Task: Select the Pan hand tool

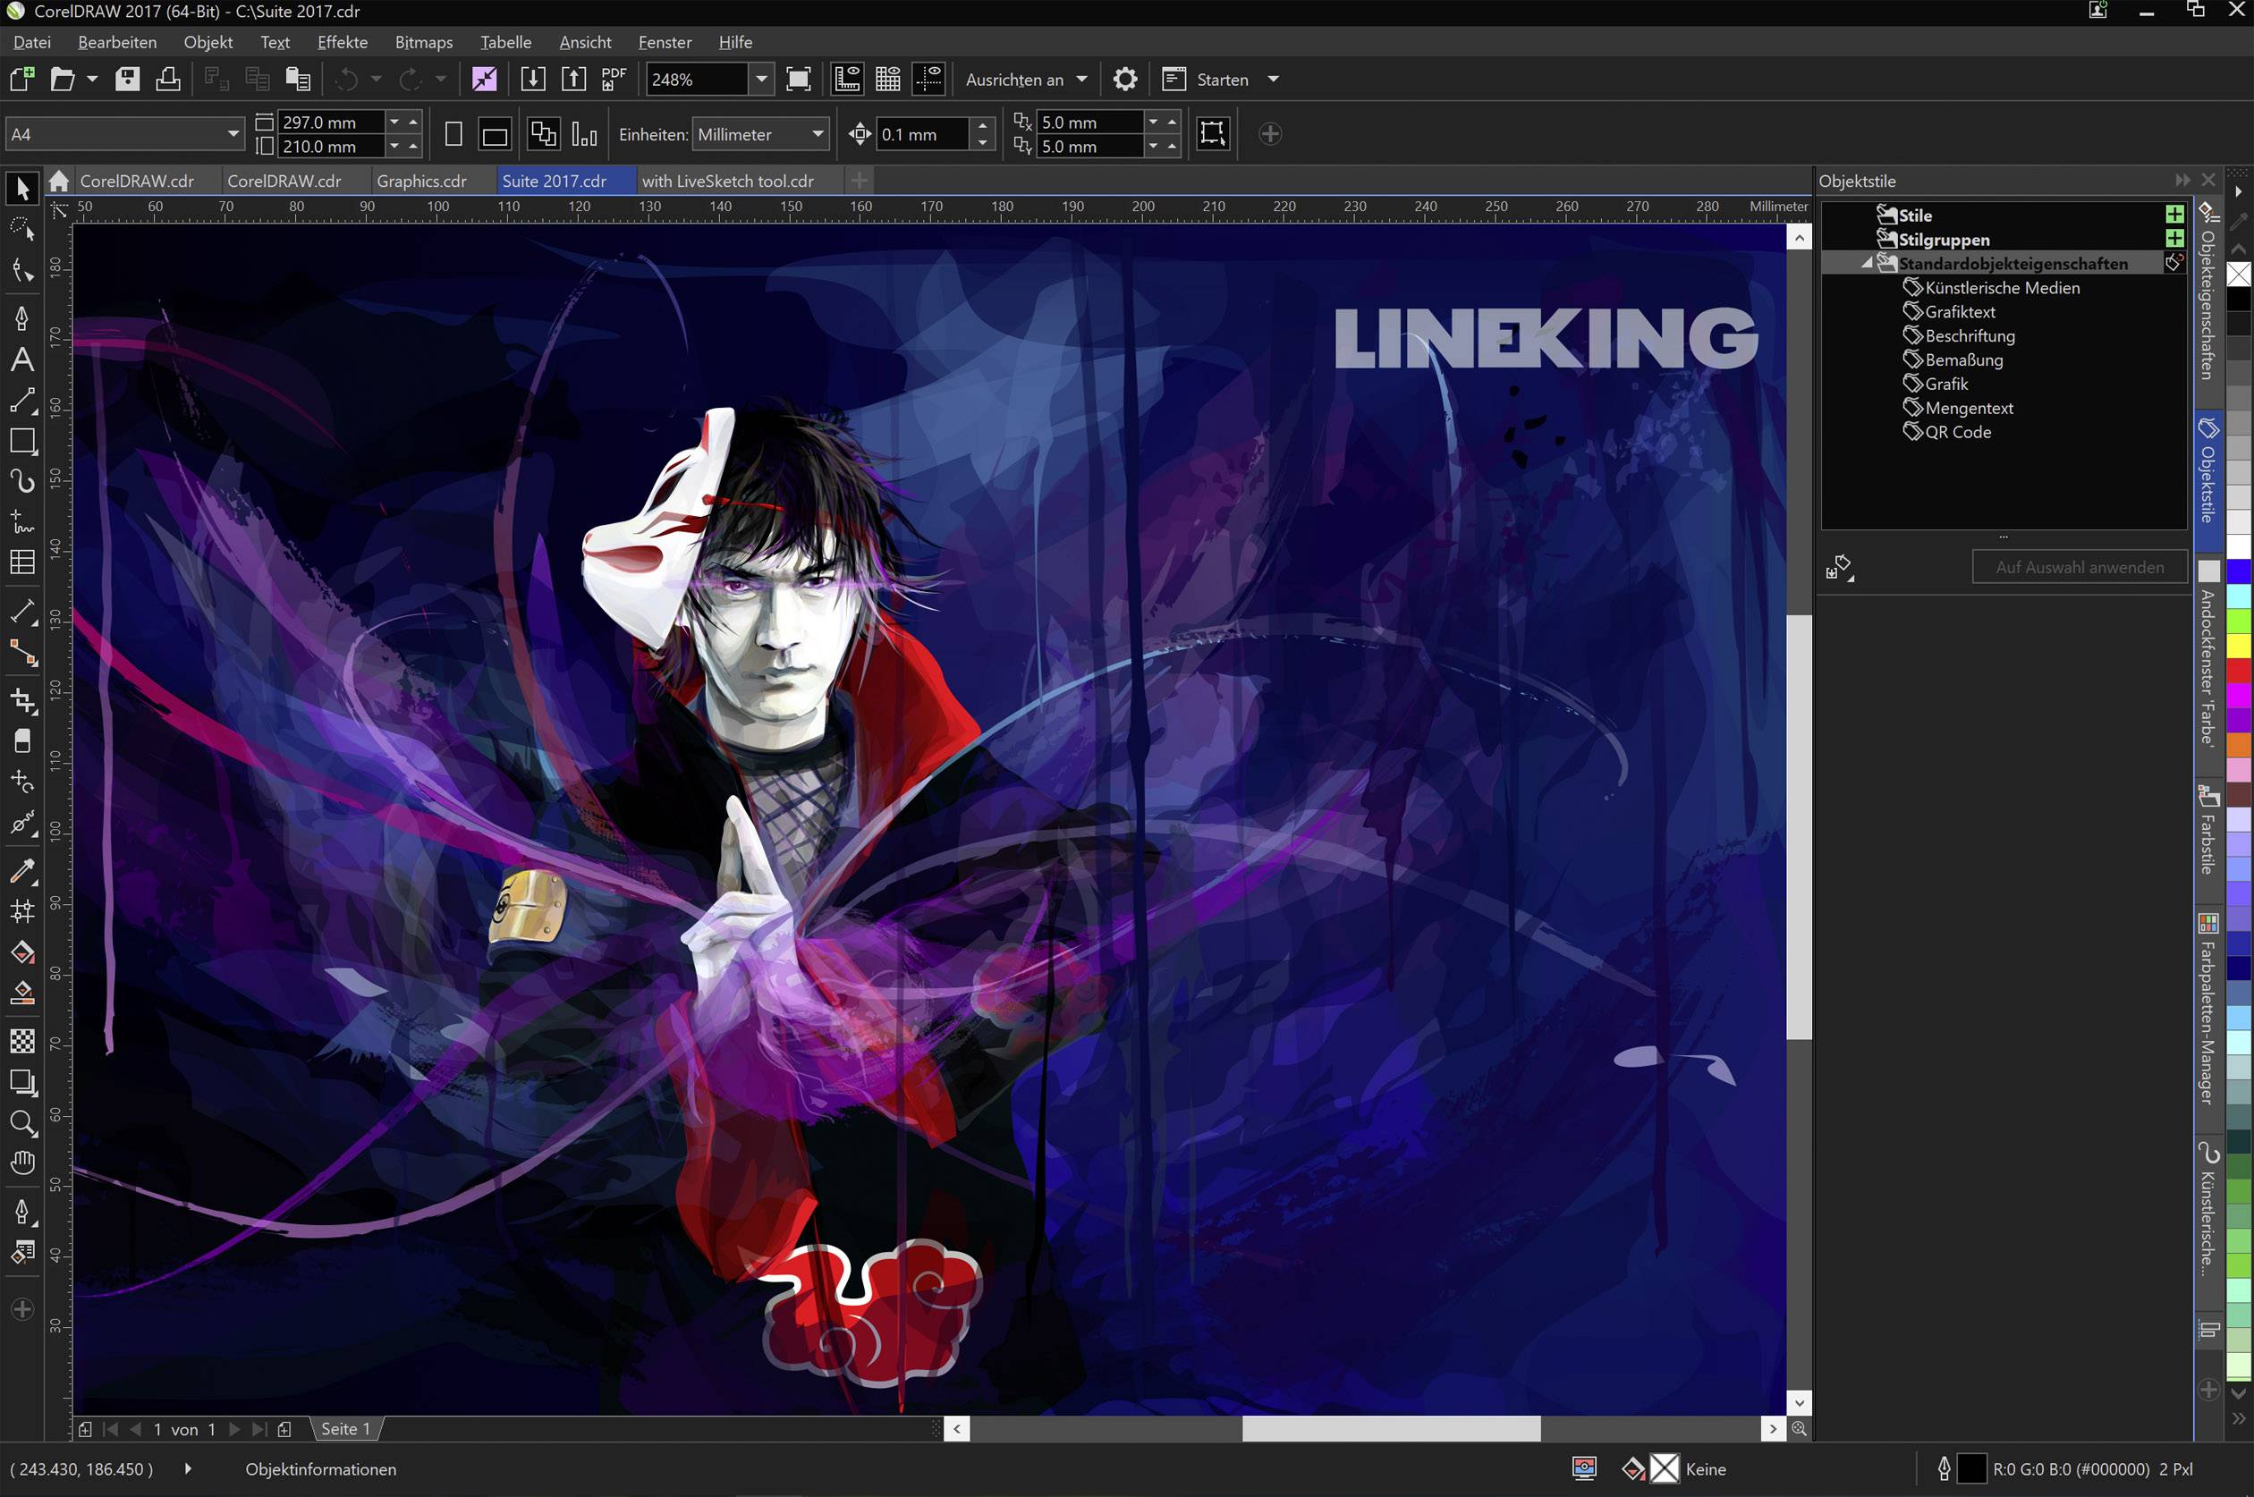Action: tap(22, 1163)
